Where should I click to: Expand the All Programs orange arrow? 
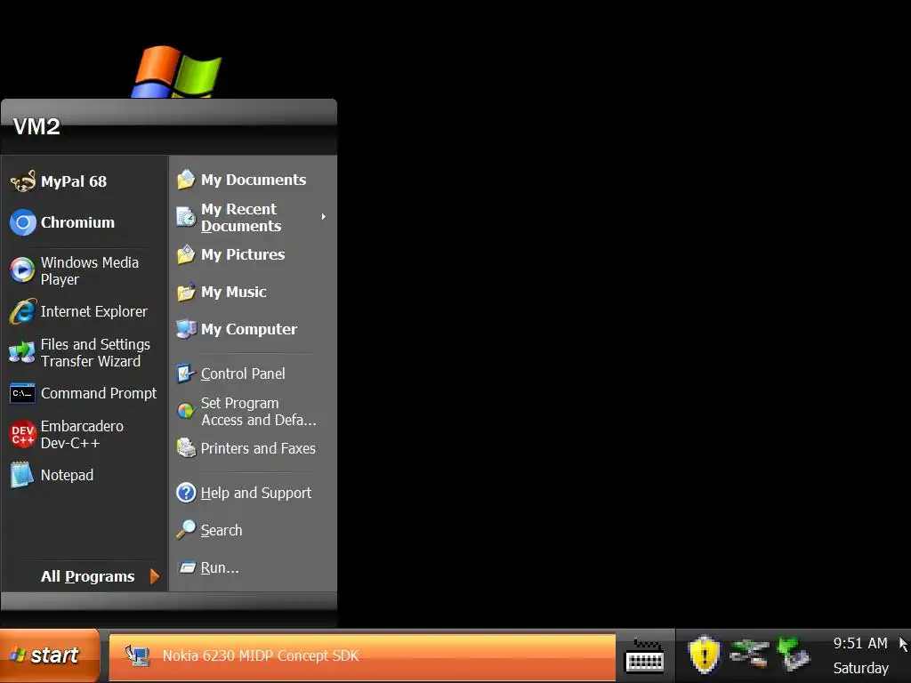(x=154, y=576)
